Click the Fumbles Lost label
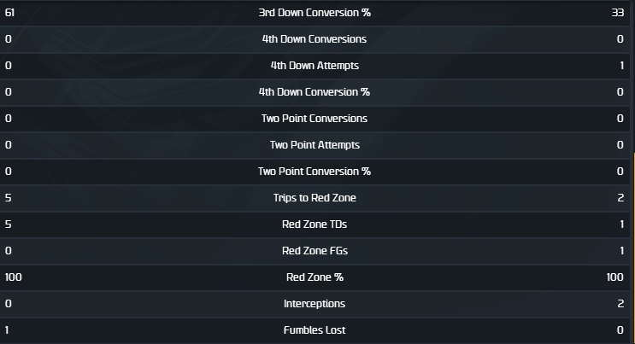 point(315,330)
